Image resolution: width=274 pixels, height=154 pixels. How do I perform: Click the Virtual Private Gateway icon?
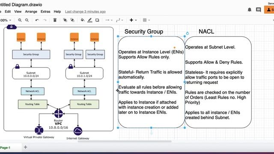click(39, 130)
